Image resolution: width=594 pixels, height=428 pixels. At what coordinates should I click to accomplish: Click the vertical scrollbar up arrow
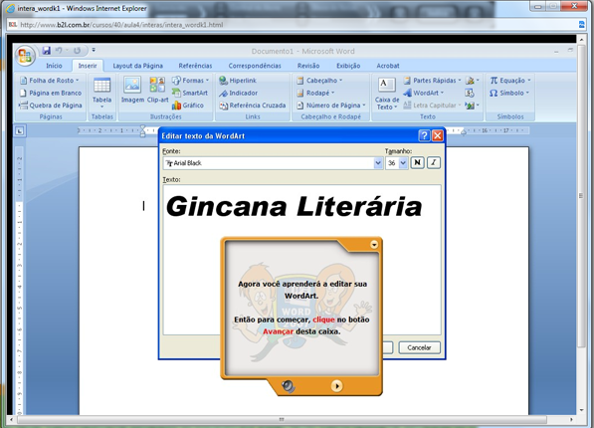pyautogui.click(x=581, y=39)
